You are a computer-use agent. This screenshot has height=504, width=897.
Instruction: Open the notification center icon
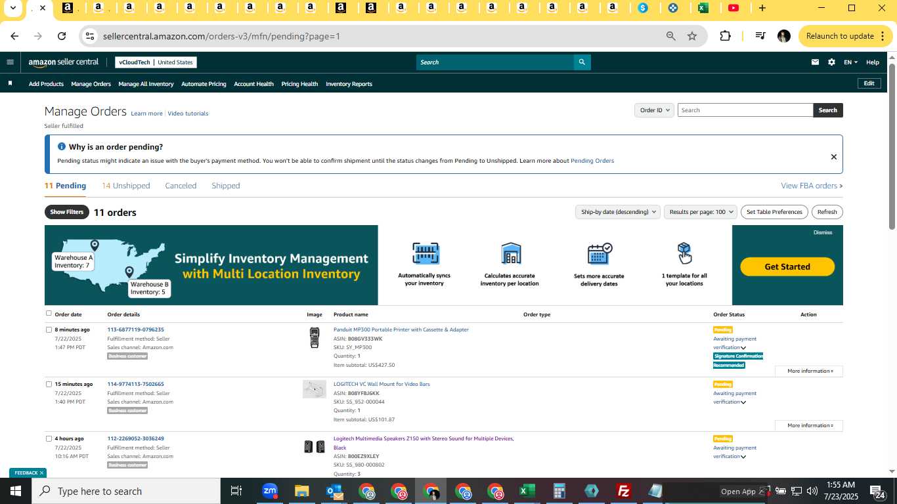878,492
